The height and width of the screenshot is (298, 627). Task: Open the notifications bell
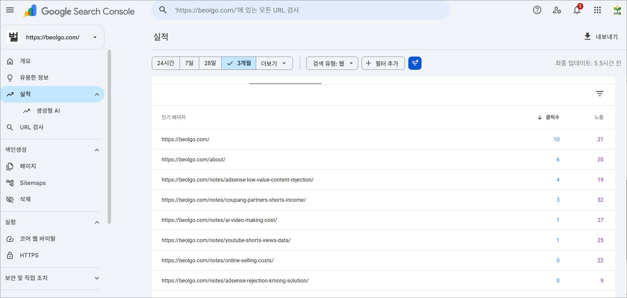[x=577, y=10]
